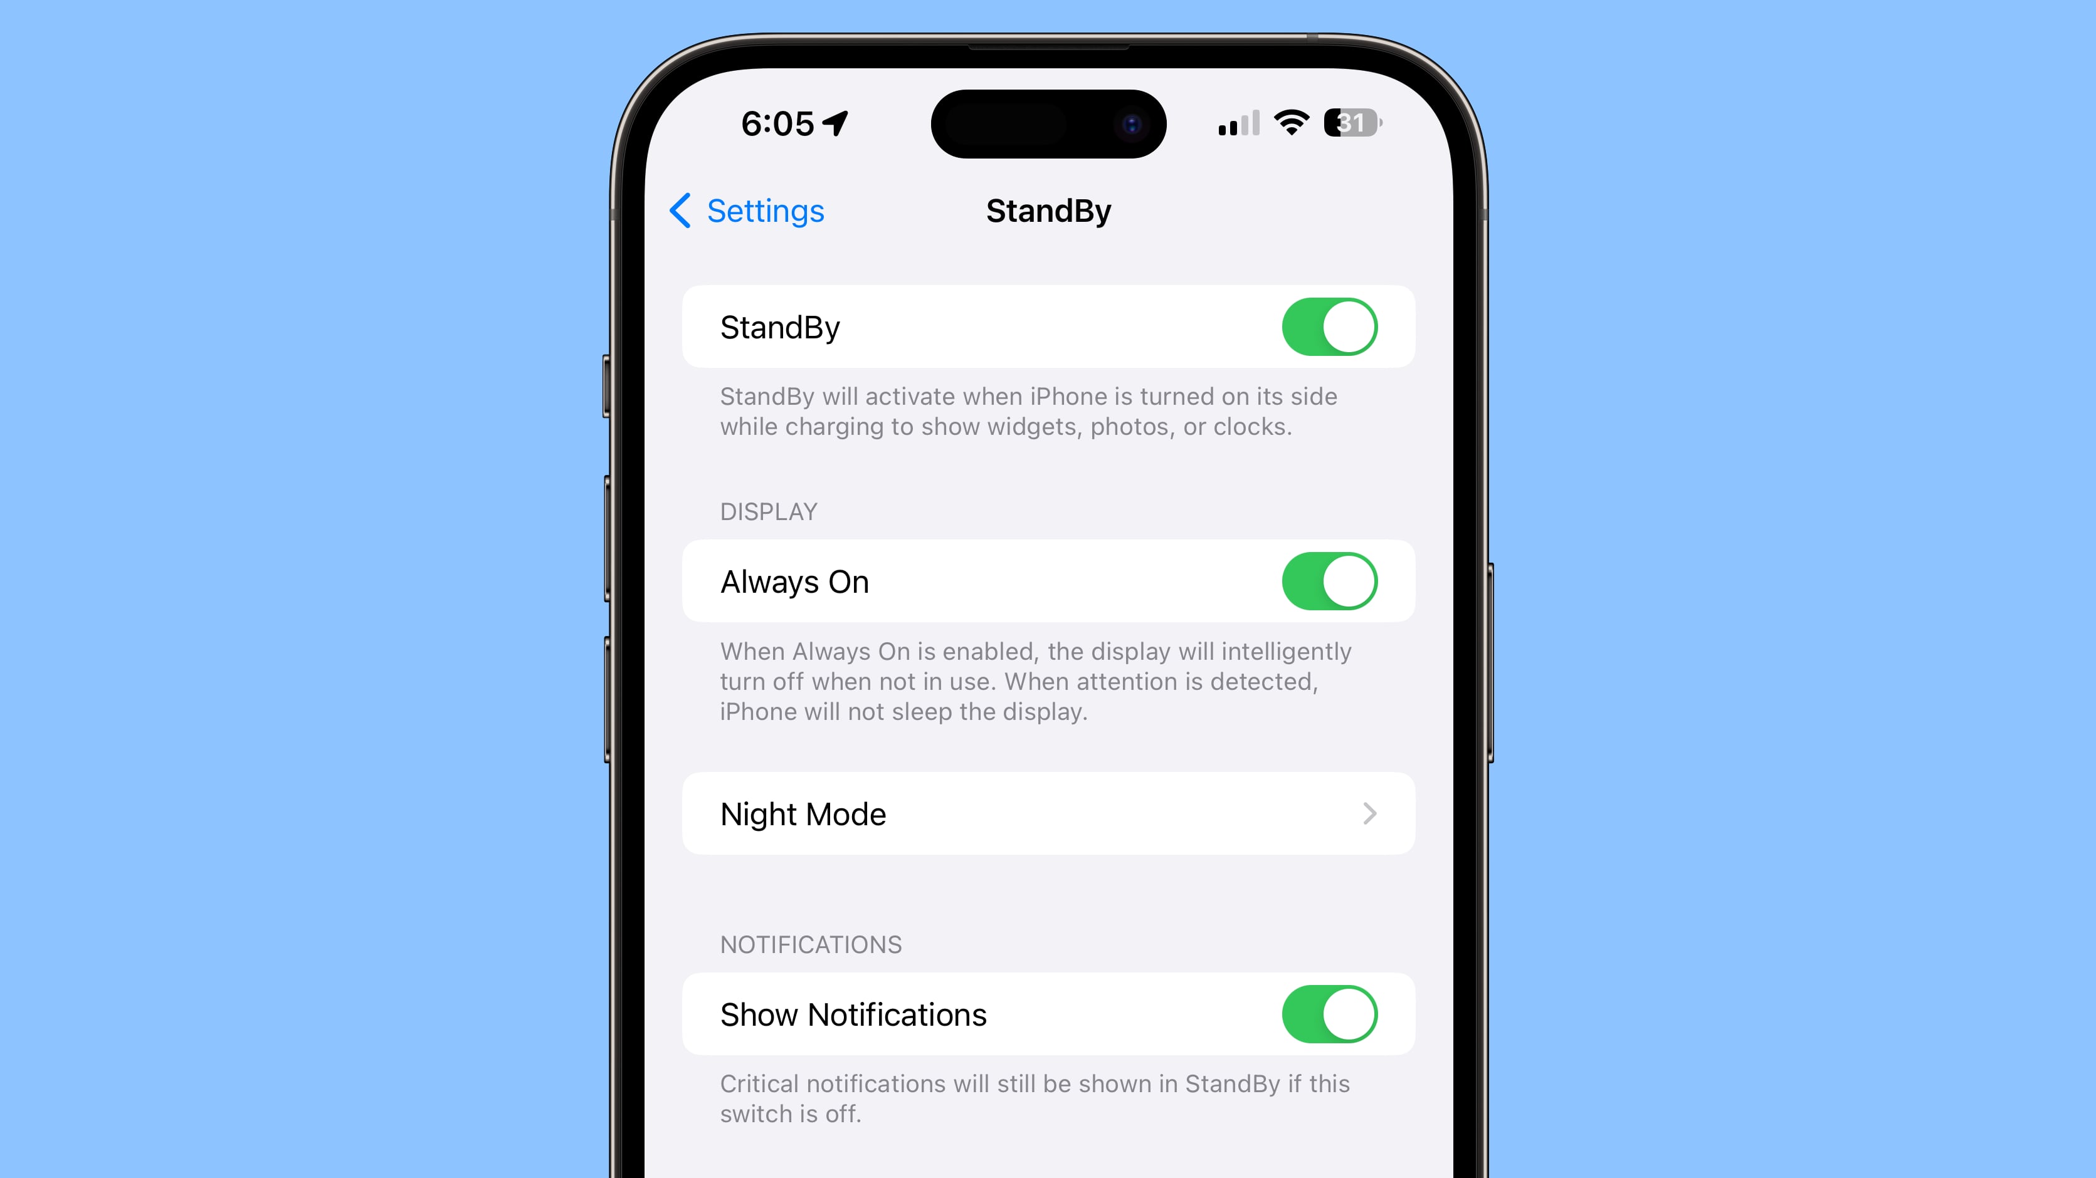Tap the cellular signal strength icon
The height and width of the screenshot is (1178, 2096).
[x=1231, y=122]
